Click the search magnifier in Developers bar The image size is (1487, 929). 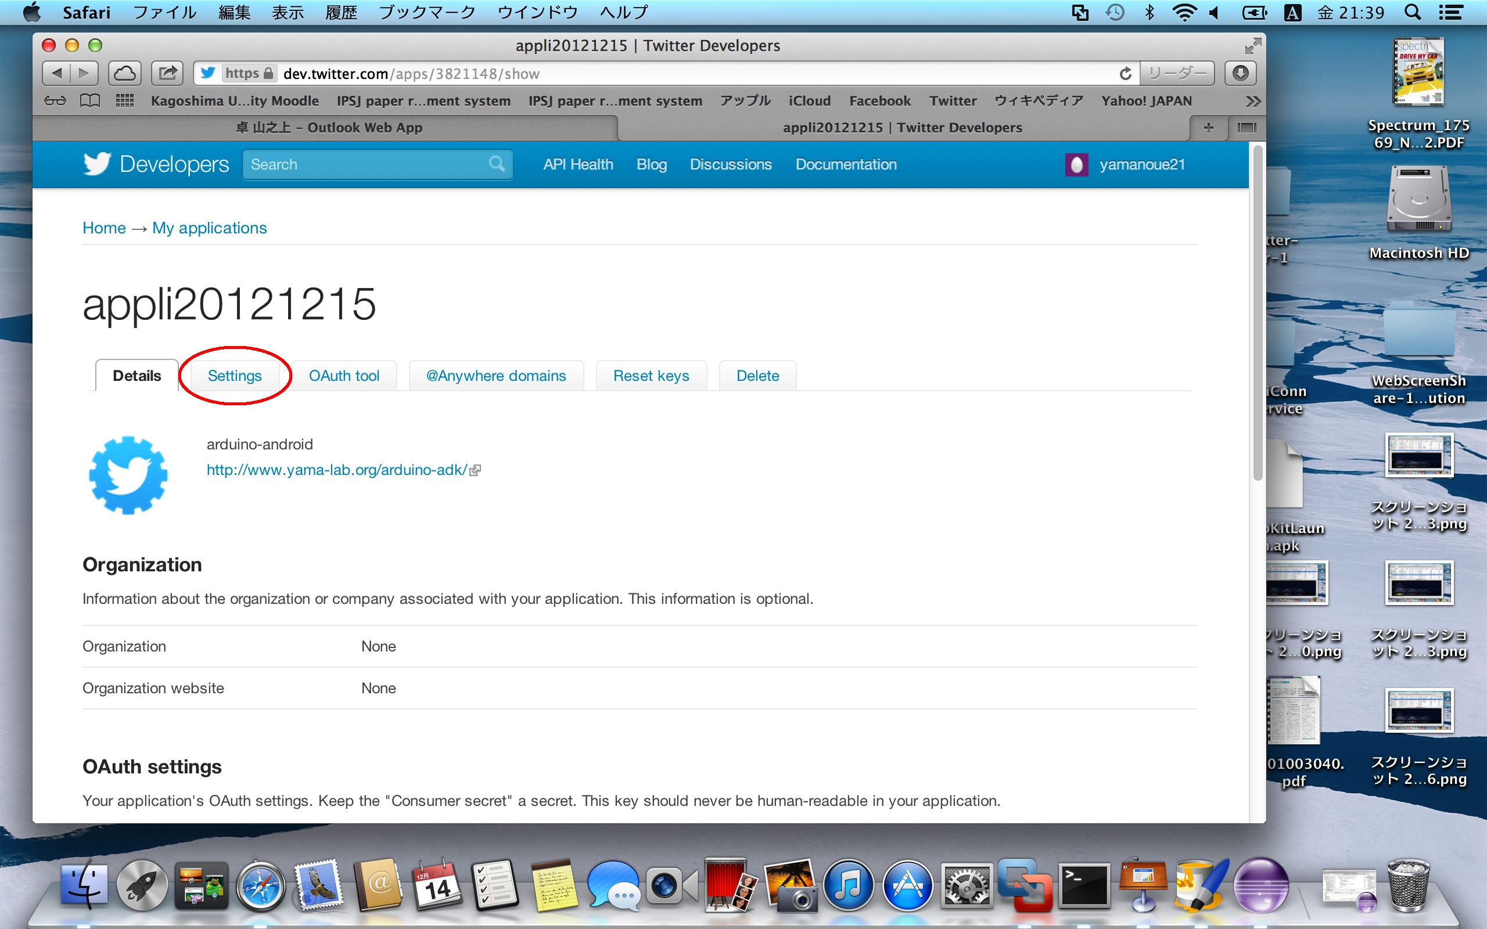tap(497, 164)
